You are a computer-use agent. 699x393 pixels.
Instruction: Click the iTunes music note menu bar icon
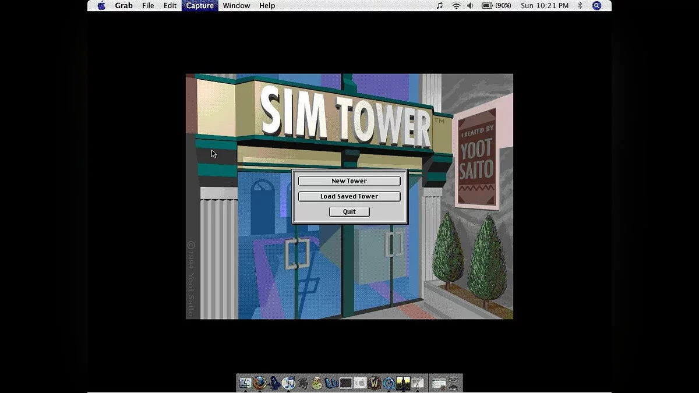pos(440,6)
